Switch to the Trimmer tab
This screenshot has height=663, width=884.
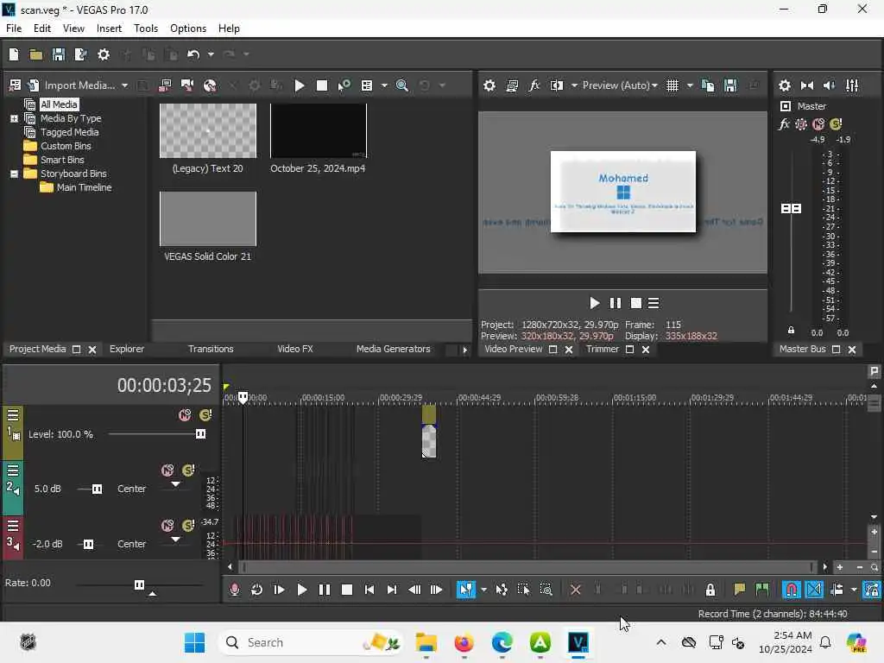point(602,349)
